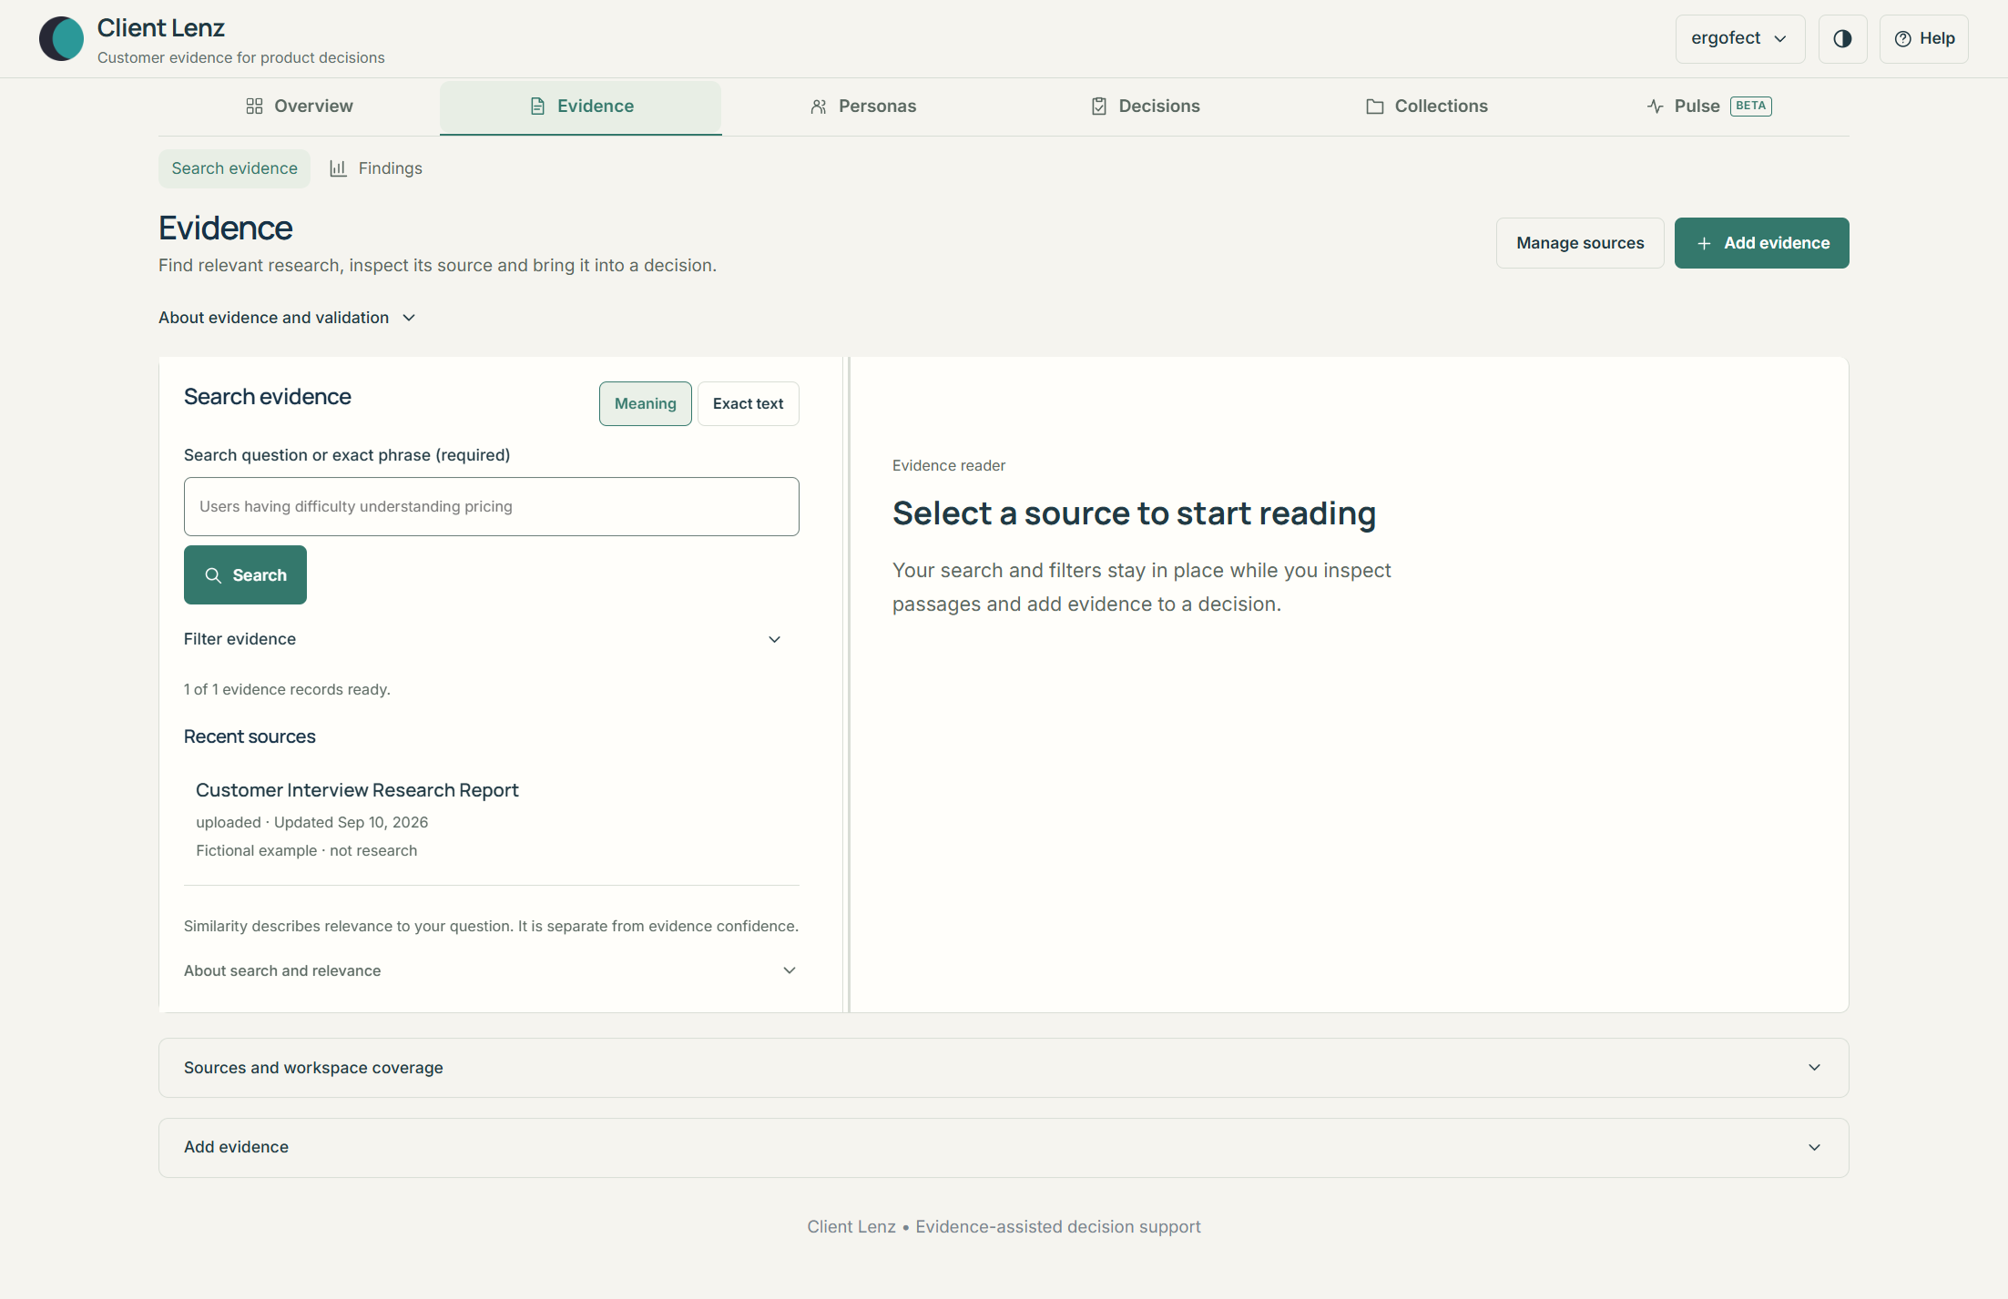The image size is (2008, 1299).
Task: Focus the search question input field
Action: tap(491, 506)
